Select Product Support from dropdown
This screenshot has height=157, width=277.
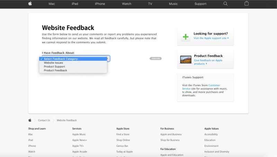pos(73,66)
